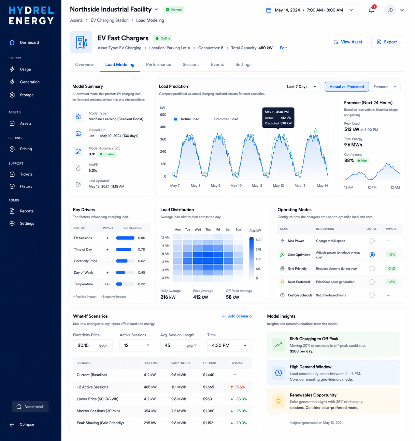Click Add Scenario

(x=237, y=316)
